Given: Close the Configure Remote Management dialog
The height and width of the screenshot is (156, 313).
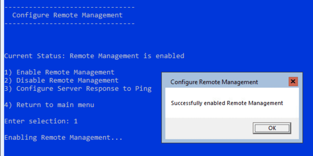Looking at the screenshot, I should (293, 82).
